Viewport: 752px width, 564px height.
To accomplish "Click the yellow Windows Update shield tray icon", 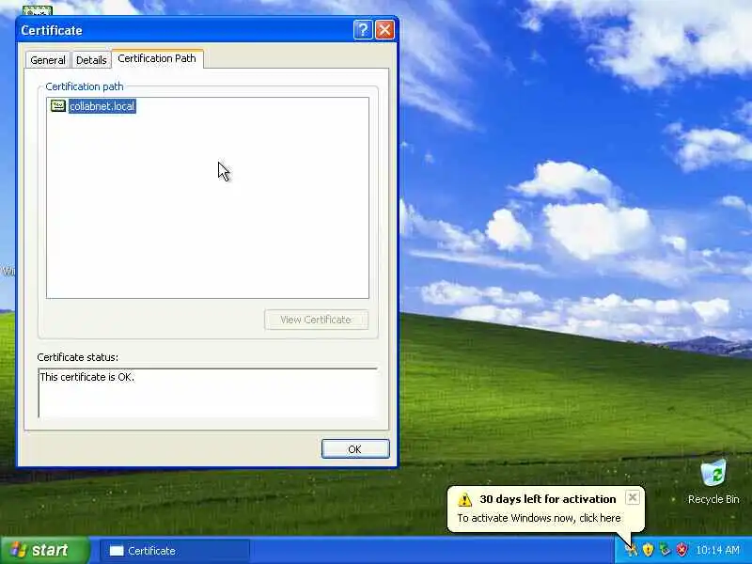I will click(x=648, y=550).
